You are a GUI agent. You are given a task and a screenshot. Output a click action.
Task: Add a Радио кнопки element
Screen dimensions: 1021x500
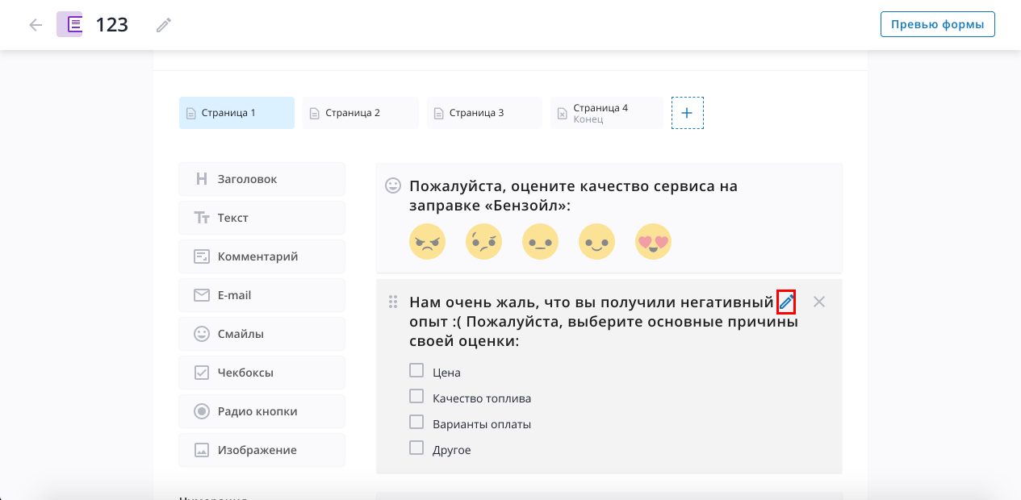tap(262, 411)
